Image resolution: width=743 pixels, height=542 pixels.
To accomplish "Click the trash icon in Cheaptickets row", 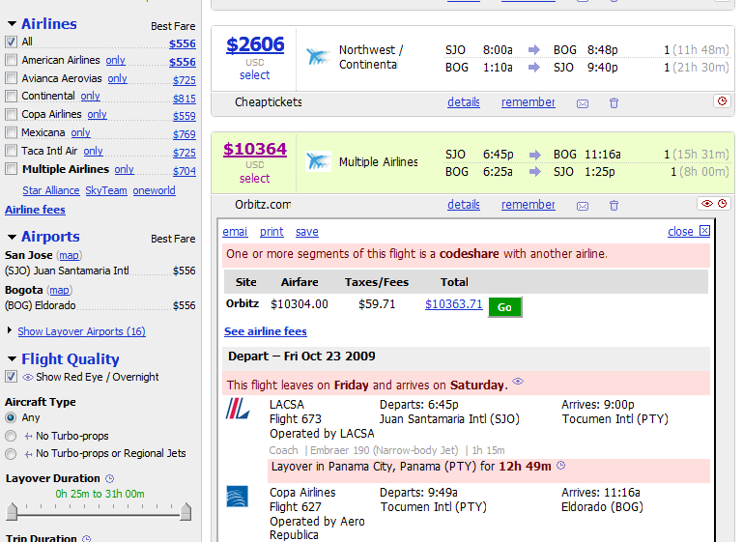I will pyautogui.click(x=614, y=102).
